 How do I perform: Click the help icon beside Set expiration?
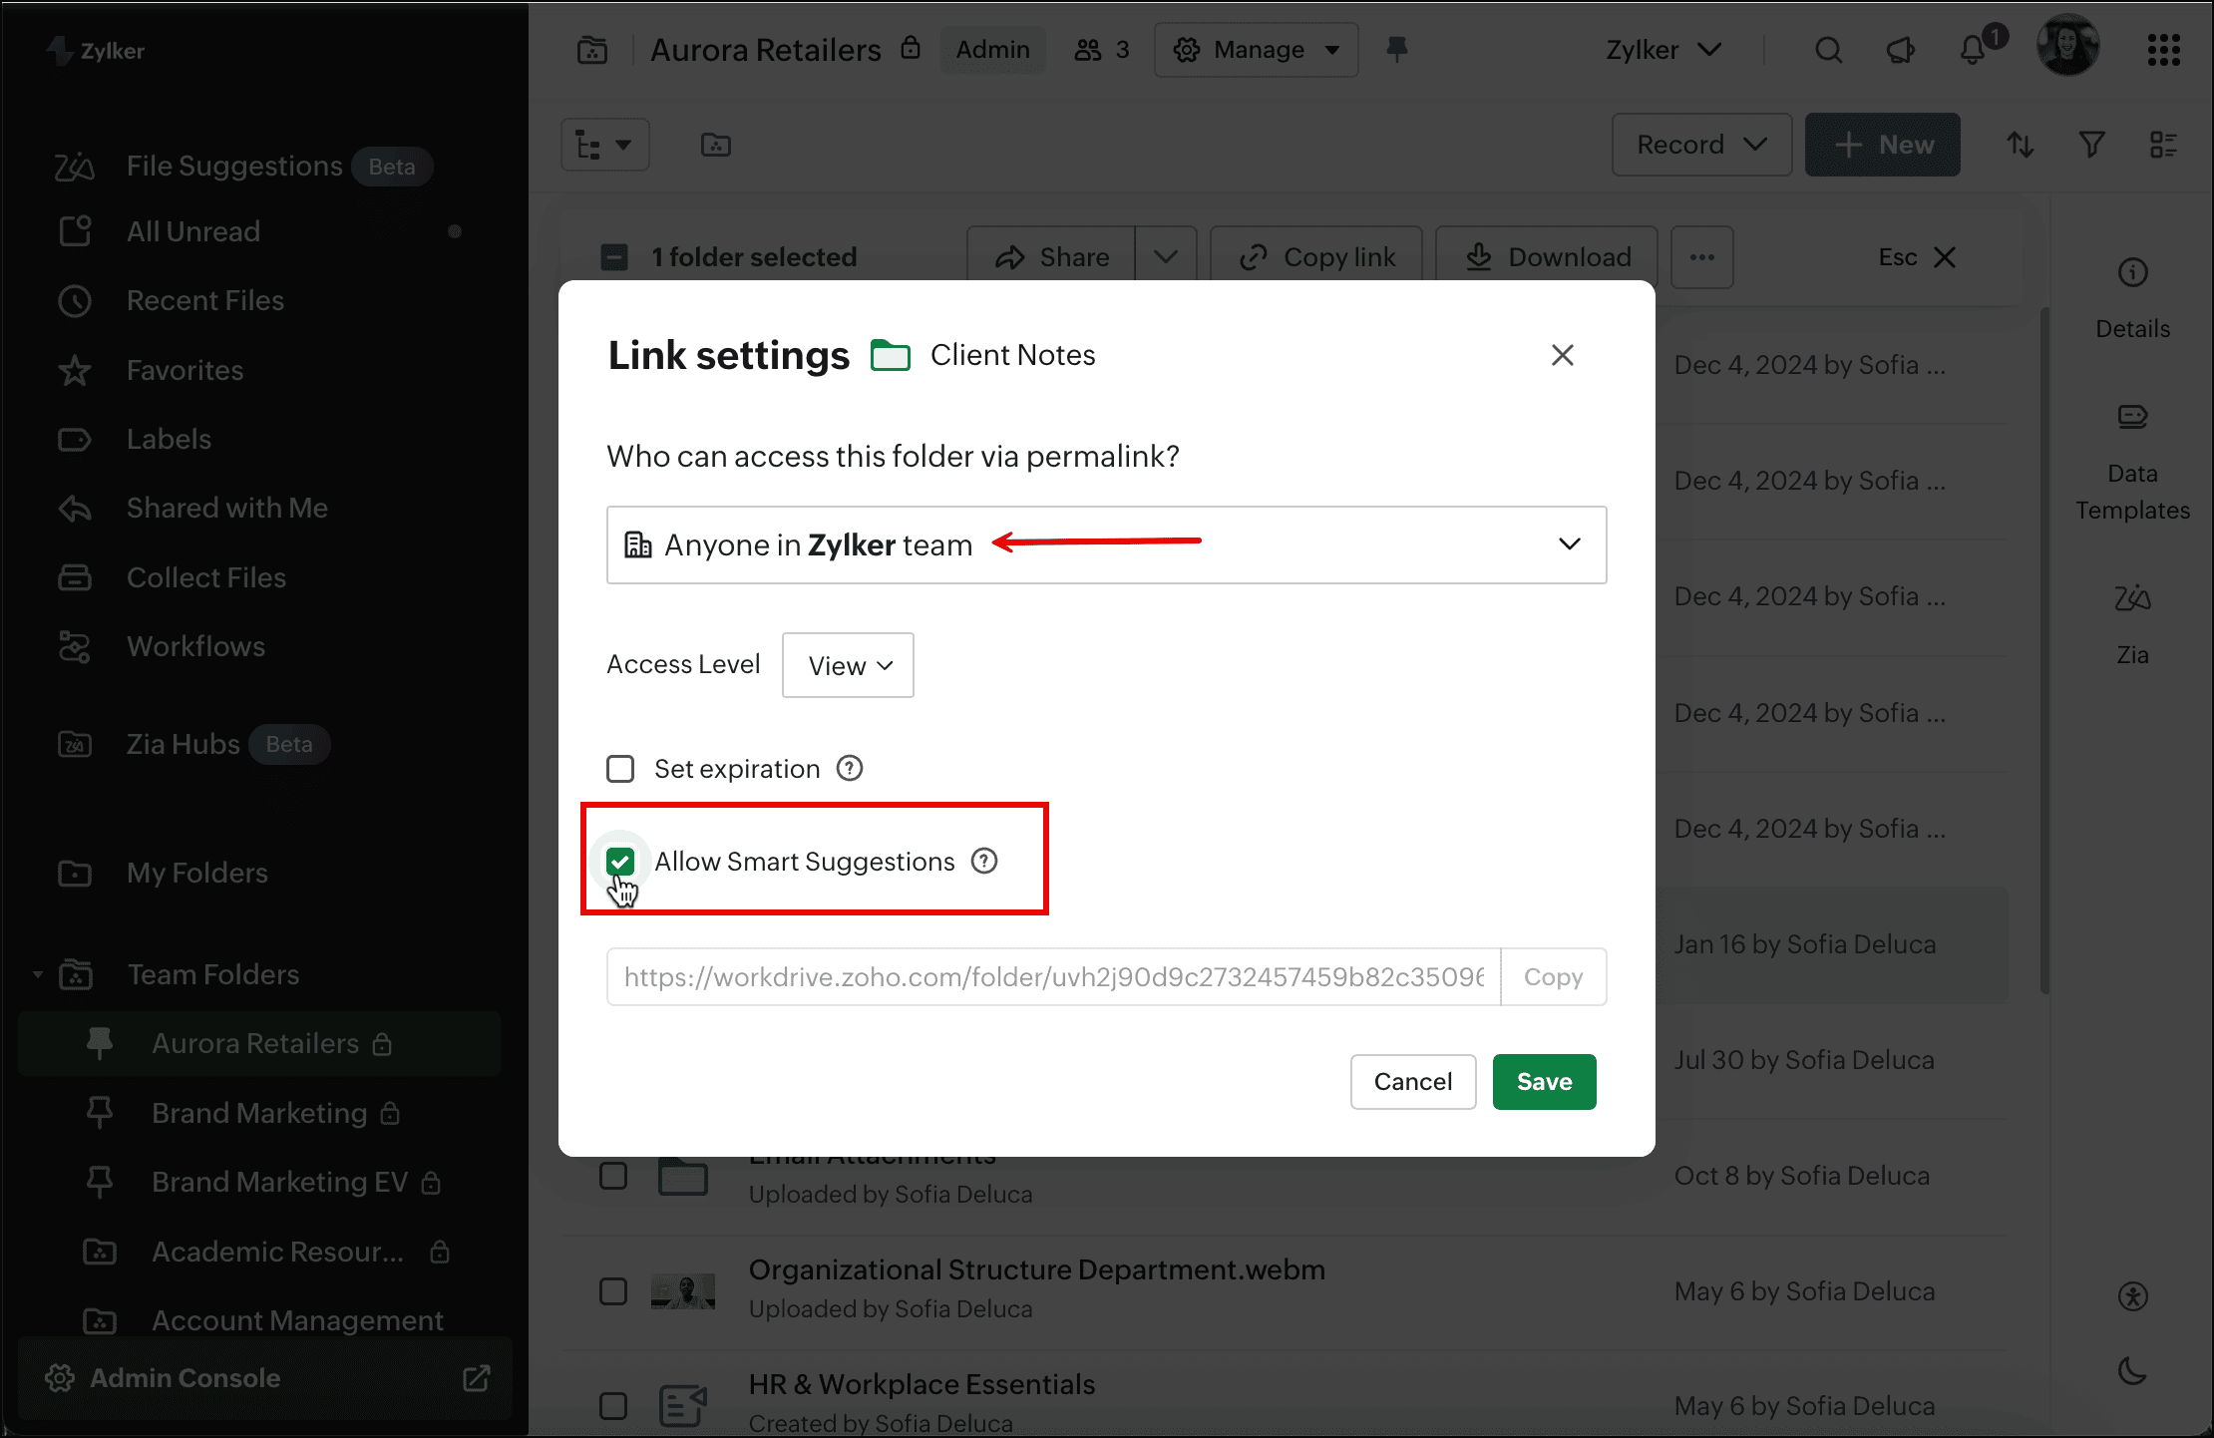click(x=850, y=769)
